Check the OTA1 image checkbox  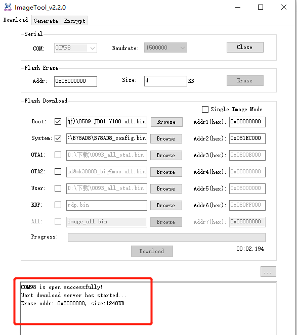pos(58,155)
